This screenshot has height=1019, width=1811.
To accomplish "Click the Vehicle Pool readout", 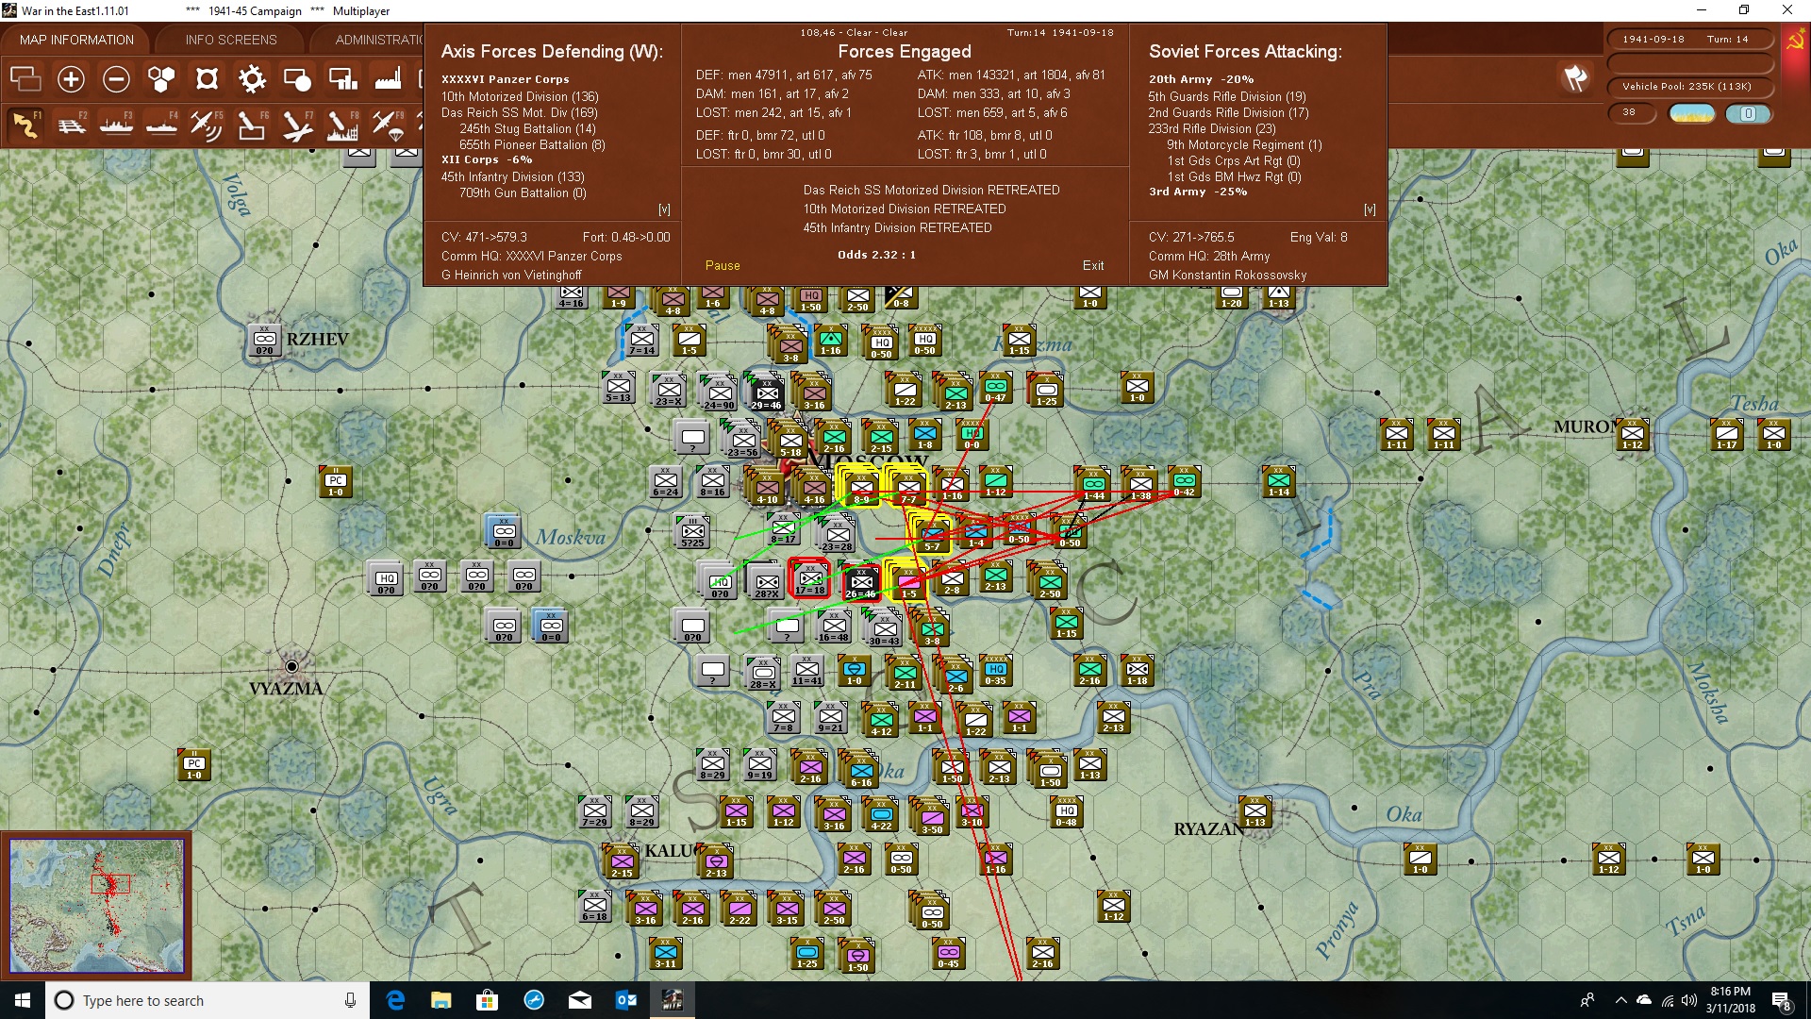I will coord(1686,87).
